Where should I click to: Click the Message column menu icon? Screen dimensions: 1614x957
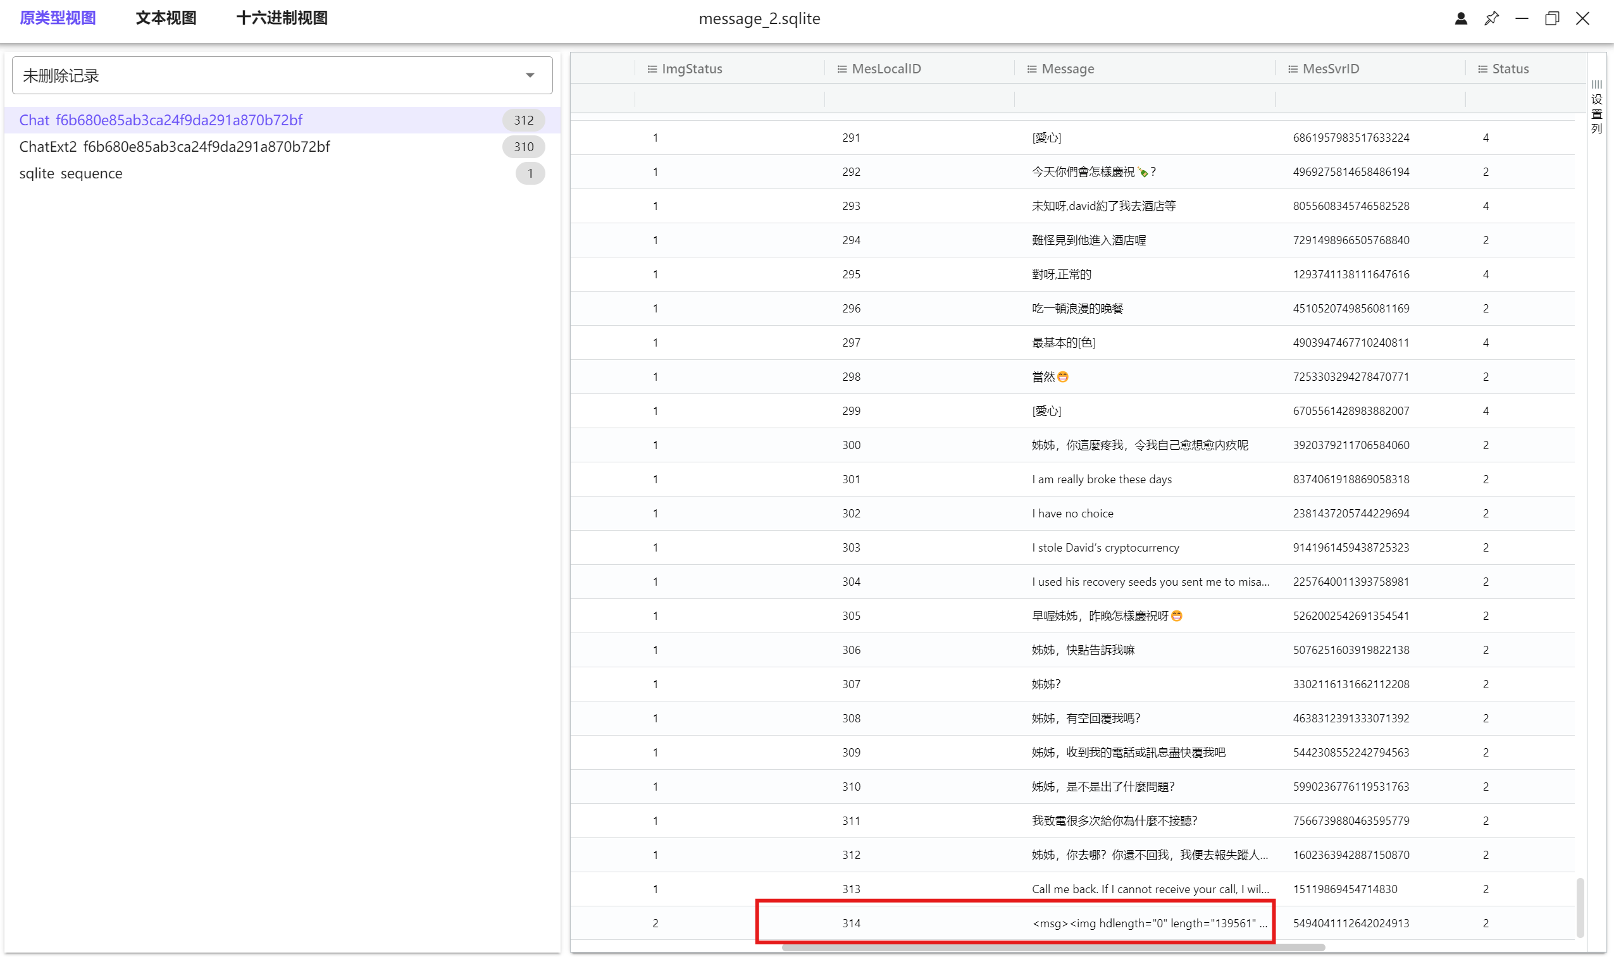pos(1031,69)
